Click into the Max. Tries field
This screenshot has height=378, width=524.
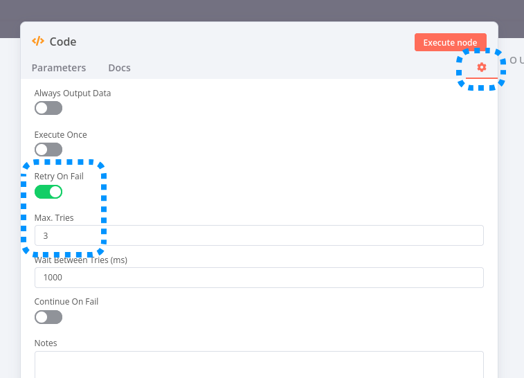[x=259, y=235]
